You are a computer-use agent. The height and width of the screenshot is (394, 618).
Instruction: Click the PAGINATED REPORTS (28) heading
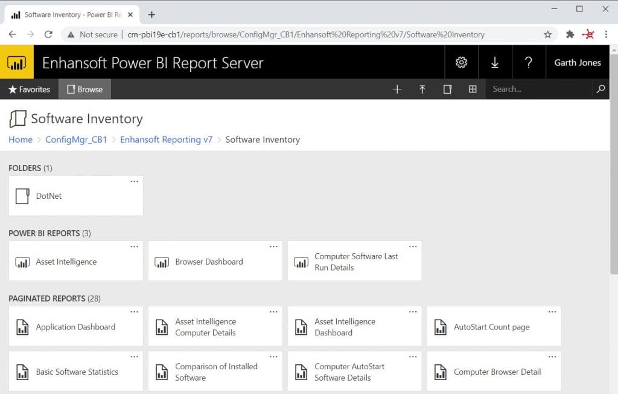[54, 299]
